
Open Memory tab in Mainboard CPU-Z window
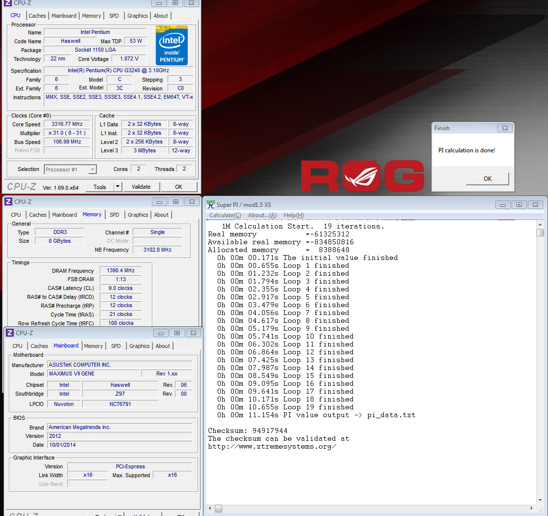point(93,346)
